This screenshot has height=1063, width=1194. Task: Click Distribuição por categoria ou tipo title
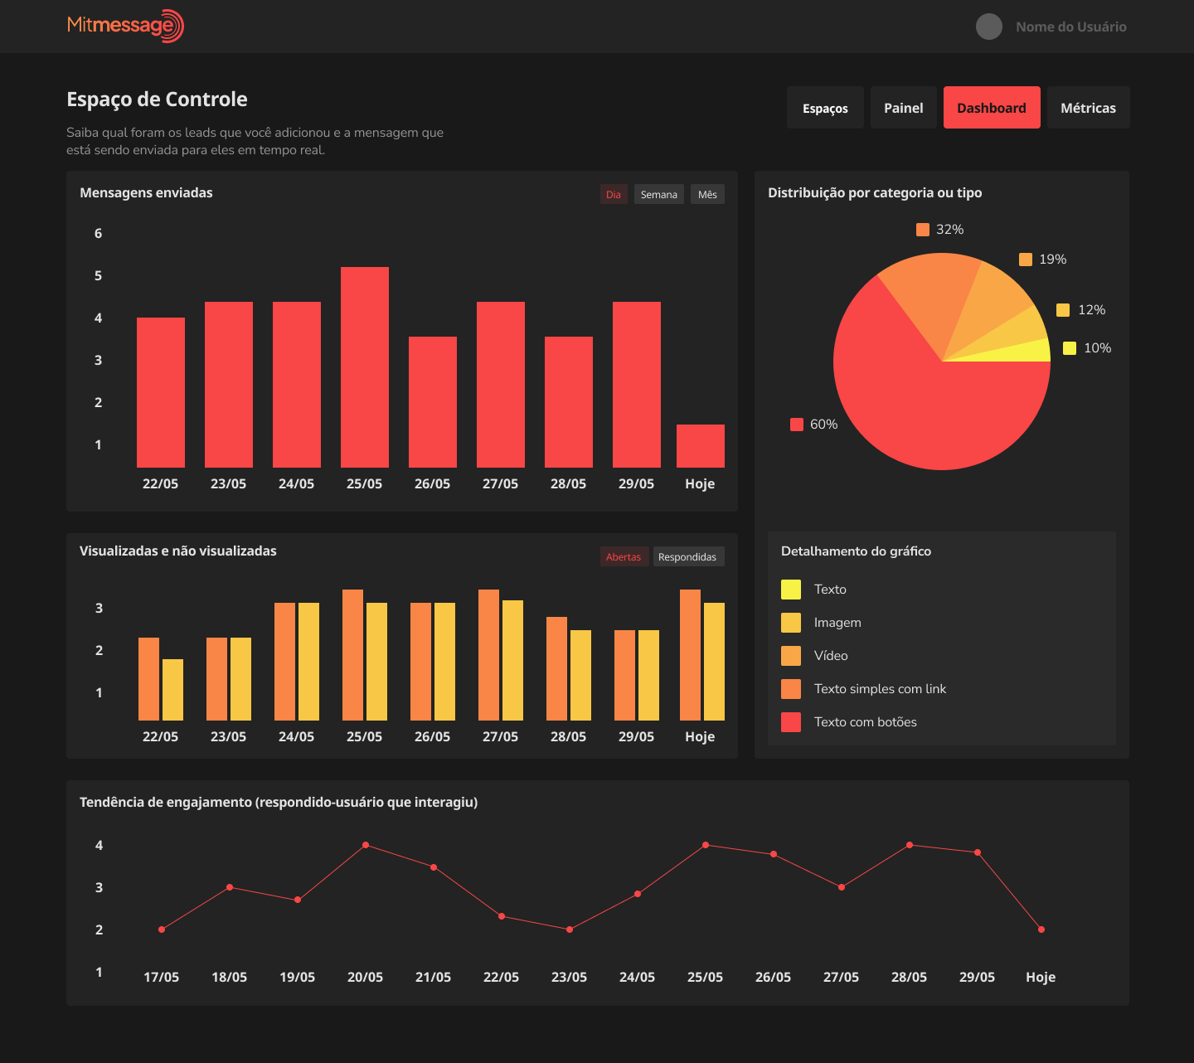[875, 192]
